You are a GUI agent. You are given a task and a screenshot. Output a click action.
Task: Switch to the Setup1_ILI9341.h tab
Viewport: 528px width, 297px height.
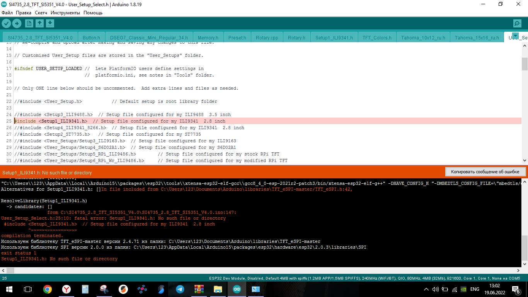point(334,38)
